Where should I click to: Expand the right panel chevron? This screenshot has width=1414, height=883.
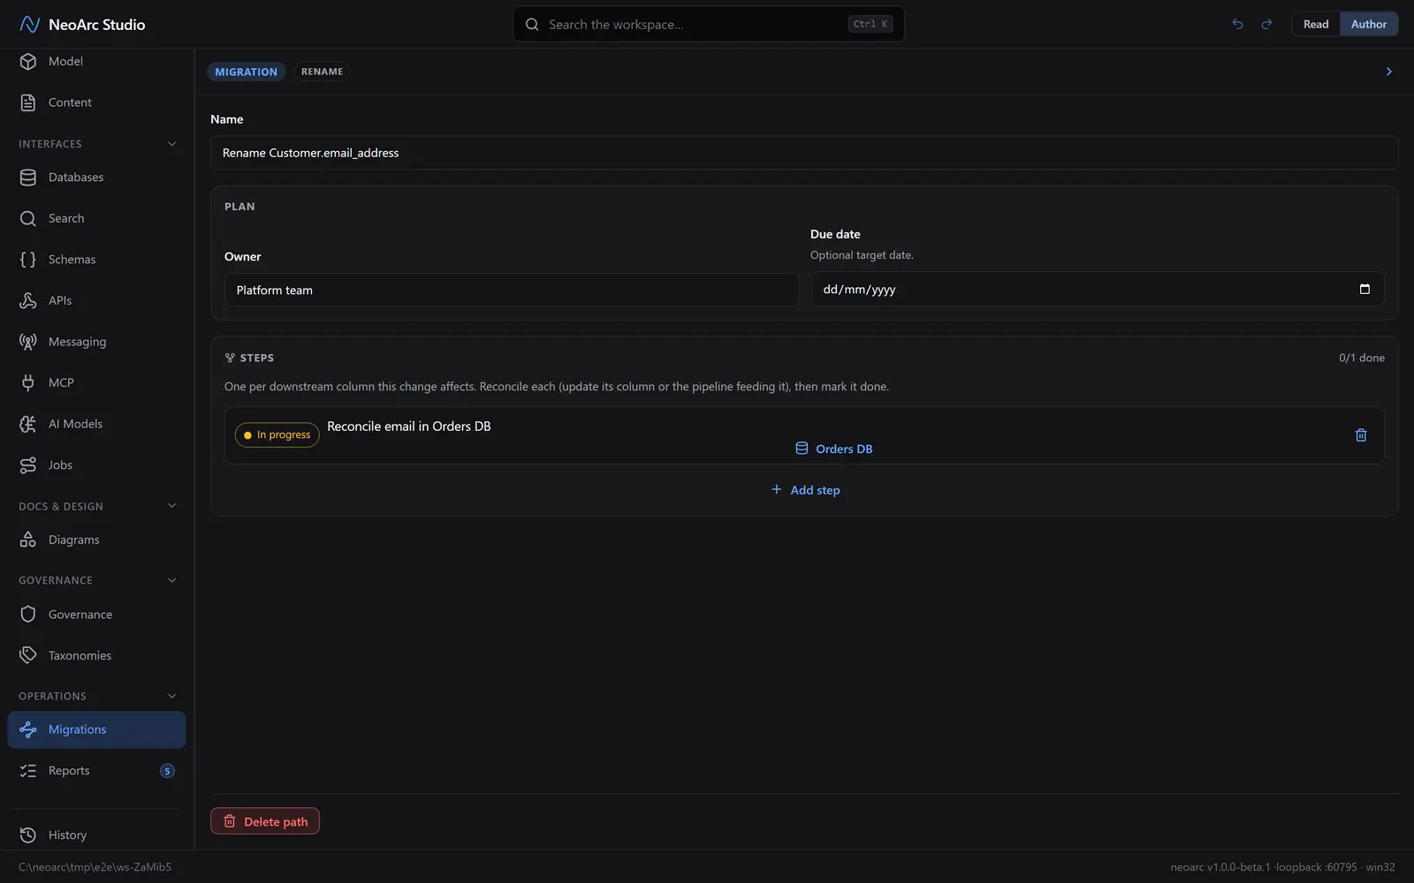pos(1388,72)
